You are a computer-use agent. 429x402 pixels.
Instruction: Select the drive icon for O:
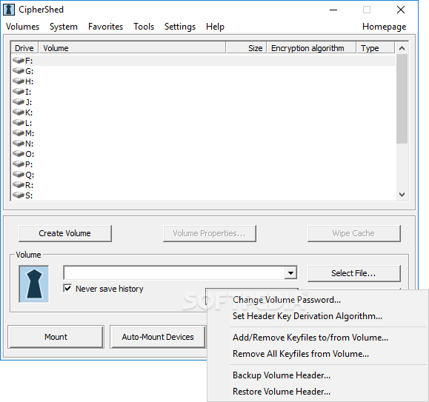pyautogui.click(x=19, y=153)
